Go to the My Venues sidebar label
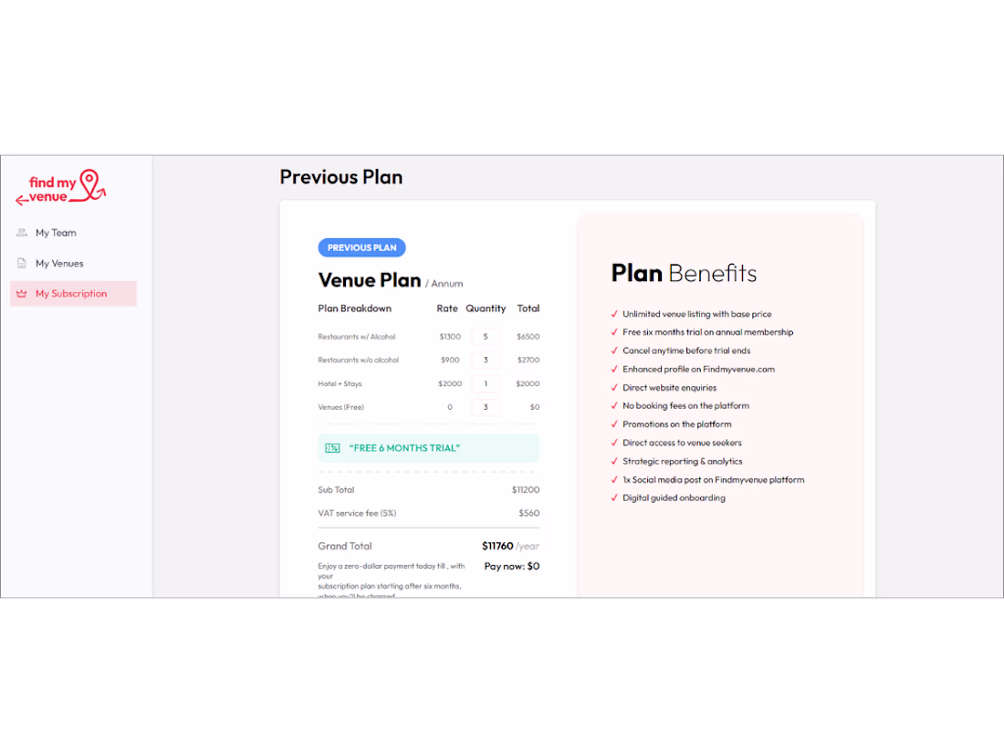1004x753 pixels. click(59, 264)
